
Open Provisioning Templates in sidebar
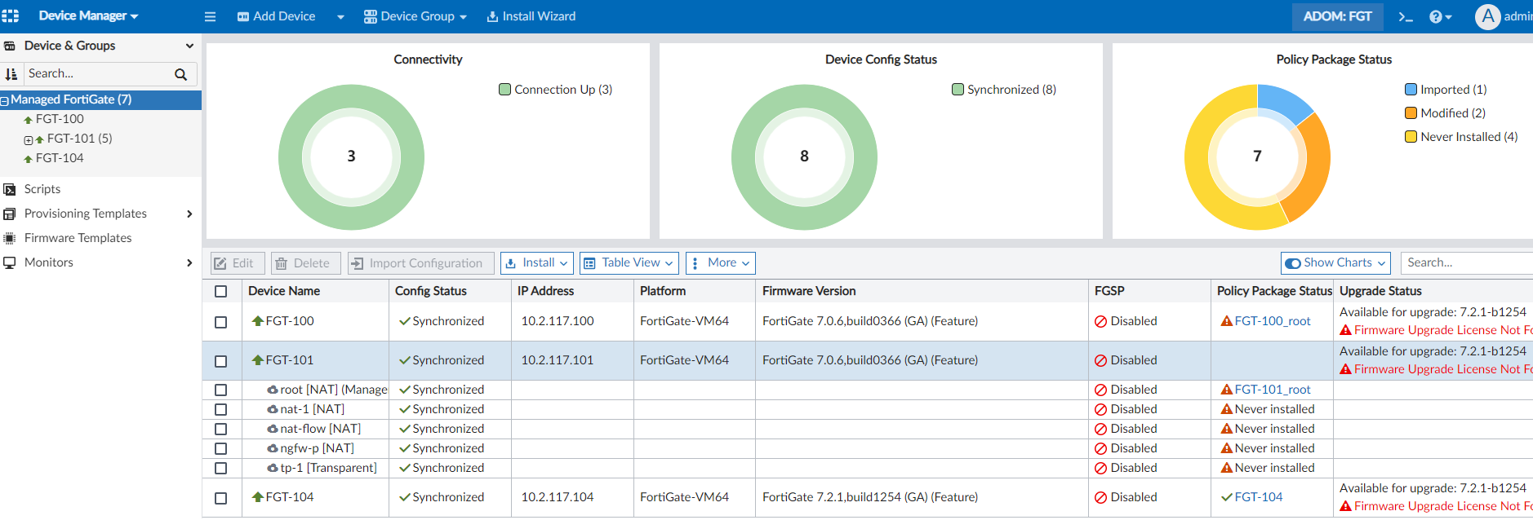[86, 214]
